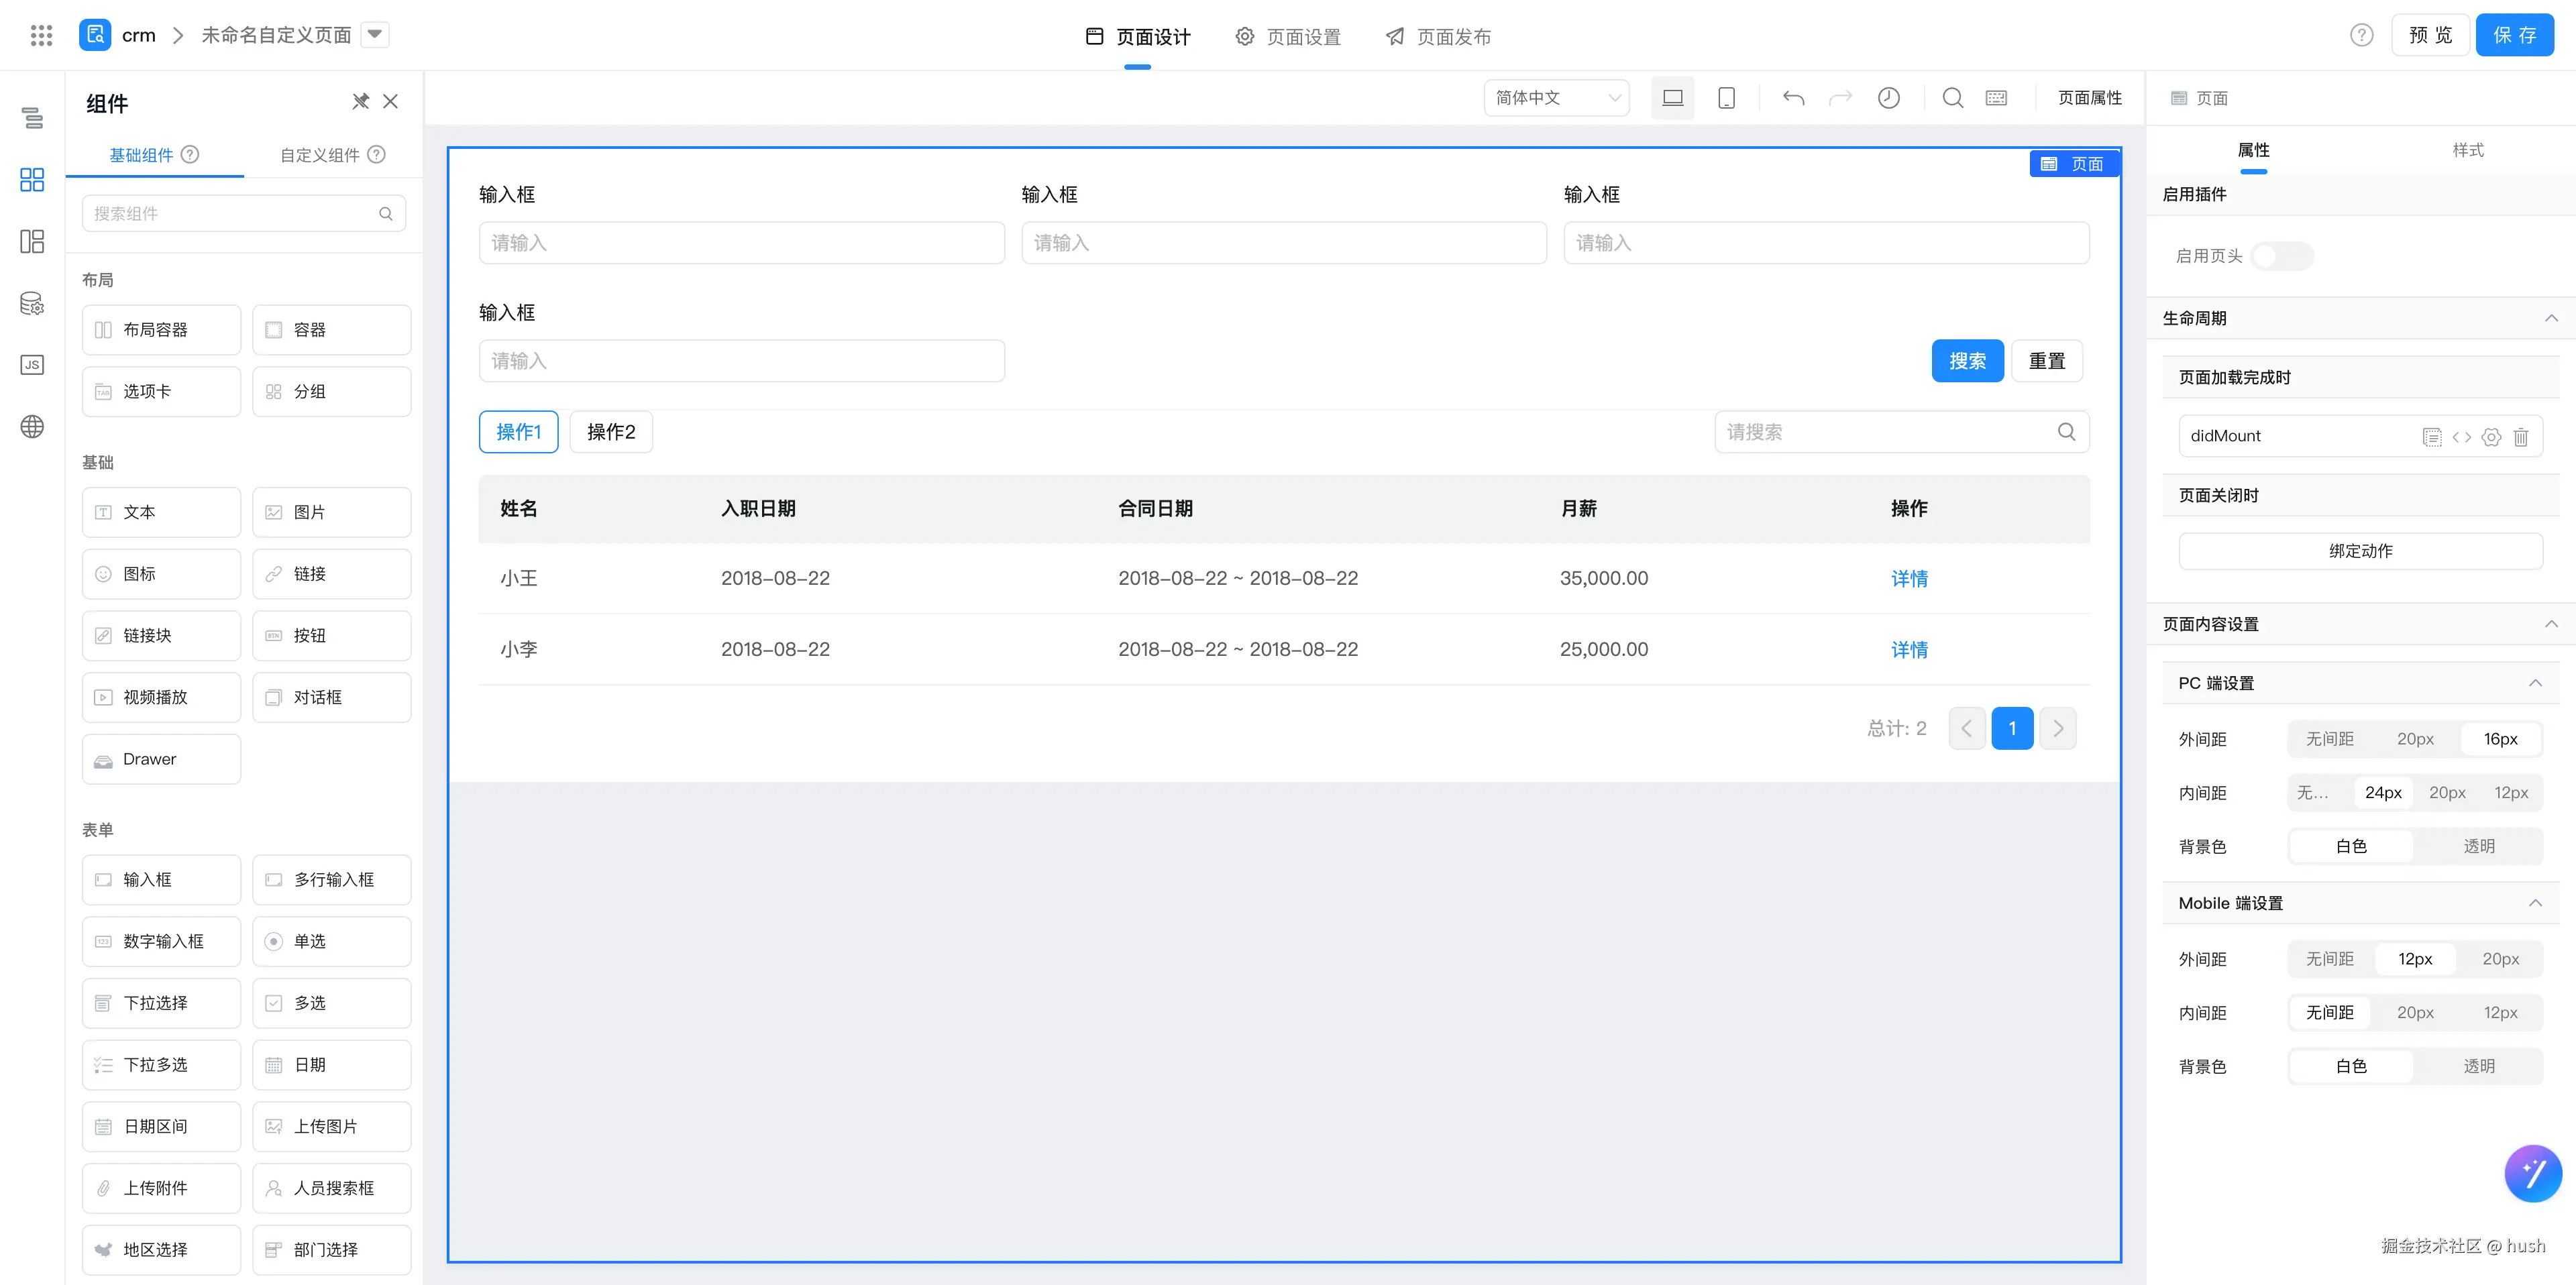Collapse the 生命周期 section
This screenshot has height=1285, width=2576.
pyautogui.click(x=2551, y=318)
